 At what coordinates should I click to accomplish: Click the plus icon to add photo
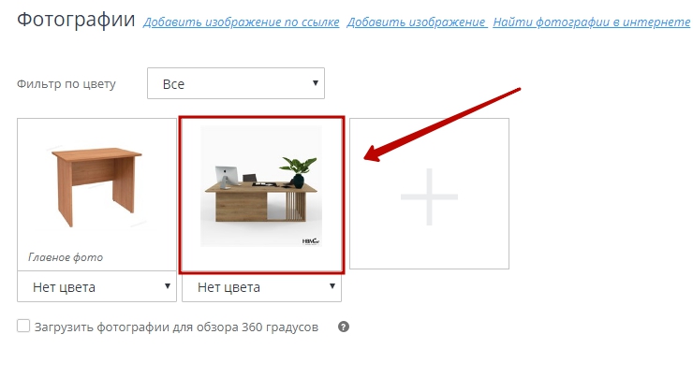429,196
